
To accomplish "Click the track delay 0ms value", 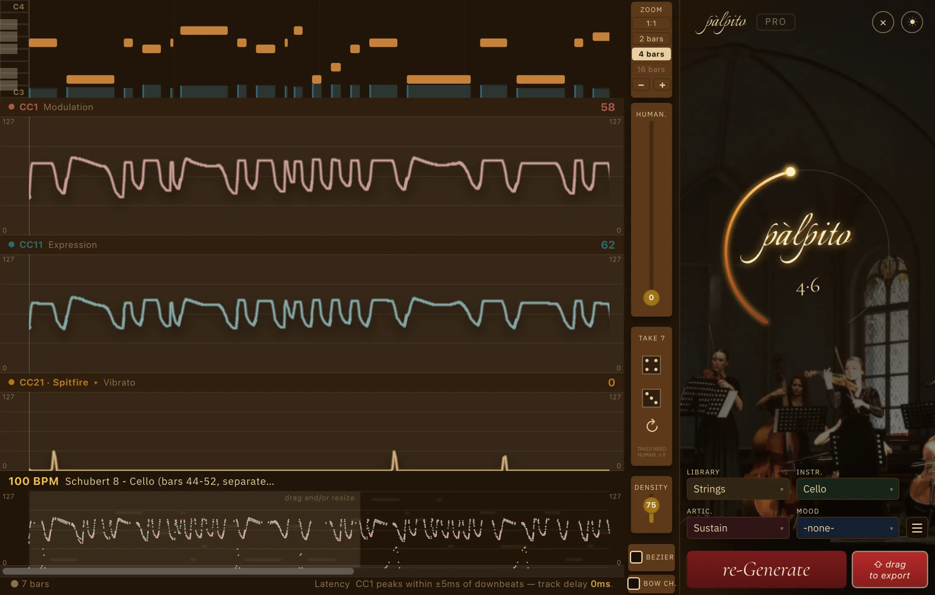I will click(600, 584).
